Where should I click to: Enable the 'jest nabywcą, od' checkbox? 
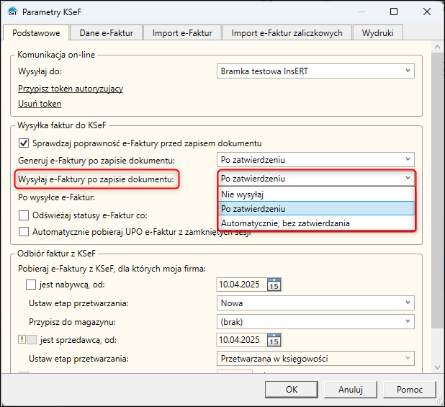pyautogui.click(x=31, y=285)
